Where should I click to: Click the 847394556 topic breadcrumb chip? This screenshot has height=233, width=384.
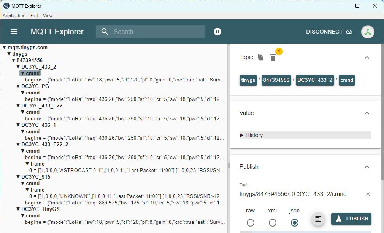pos(276,80)
